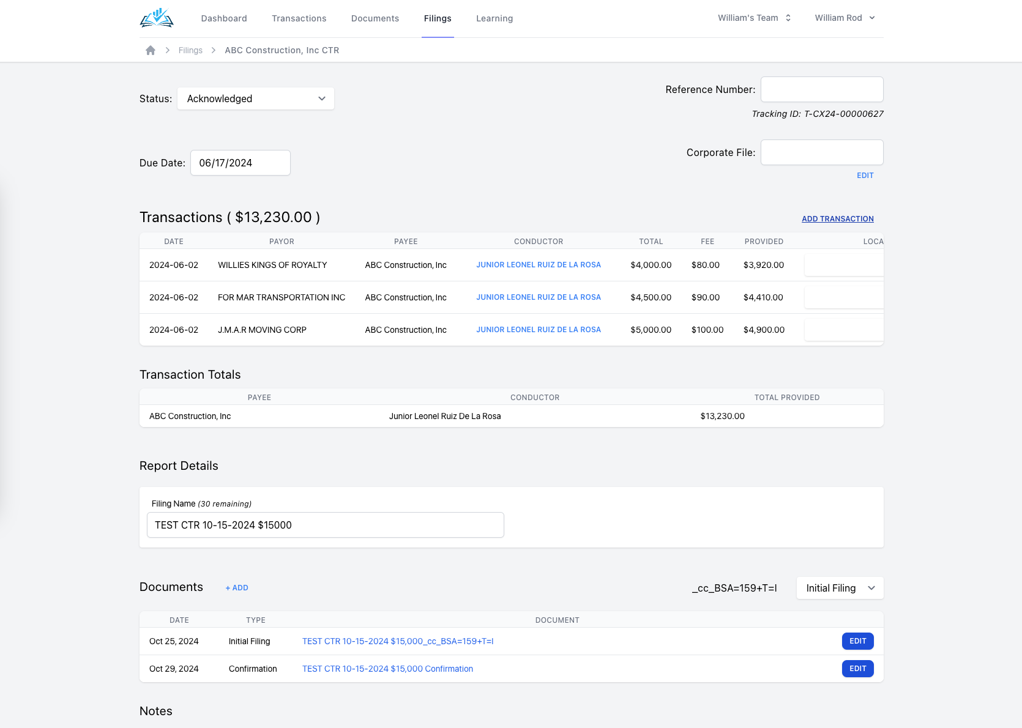Click EDIT under Corporate File
This screenshot has height=728, width=1022.
point(865,176)
